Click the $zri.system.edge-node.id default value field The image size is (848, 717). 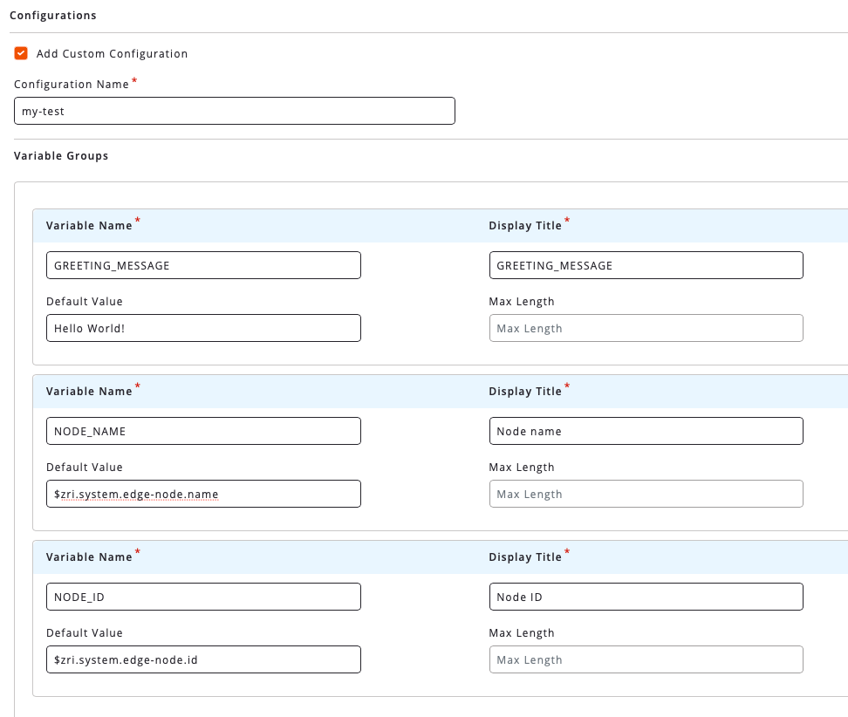203,659
